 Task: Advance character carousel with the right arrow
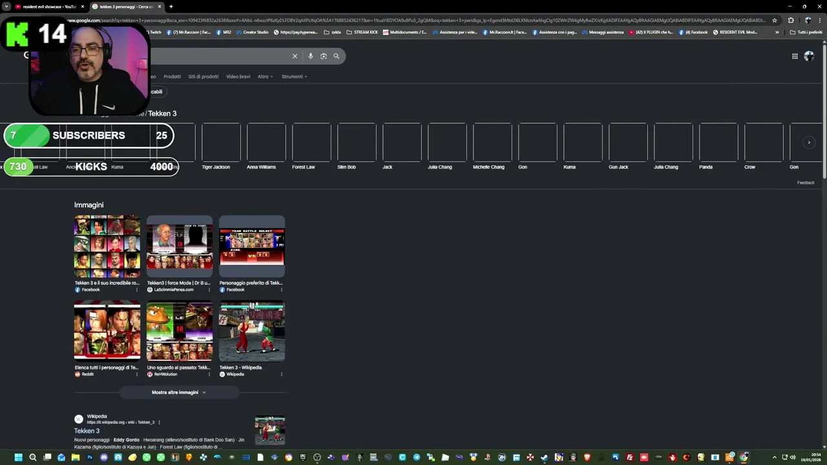809,143
